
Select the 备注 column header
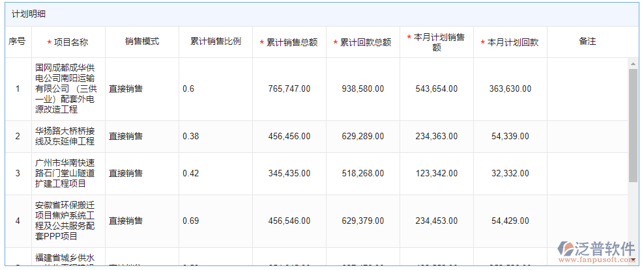coord(587,42)
